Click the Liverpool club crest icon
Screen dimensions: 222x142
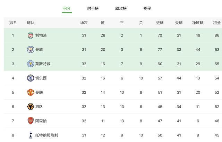point(31,35)
